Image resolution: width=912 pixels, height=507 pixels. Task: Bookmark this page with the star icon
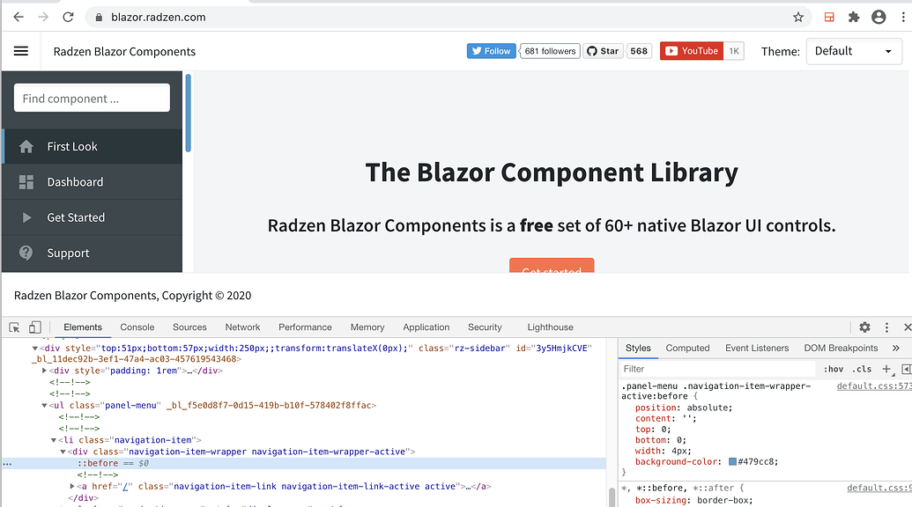798,17
